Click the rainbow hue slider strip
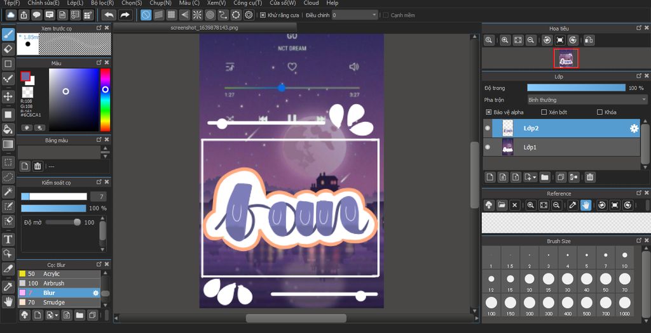The height and width of the screenshot is (333, 651). click(x=105, y=100)
